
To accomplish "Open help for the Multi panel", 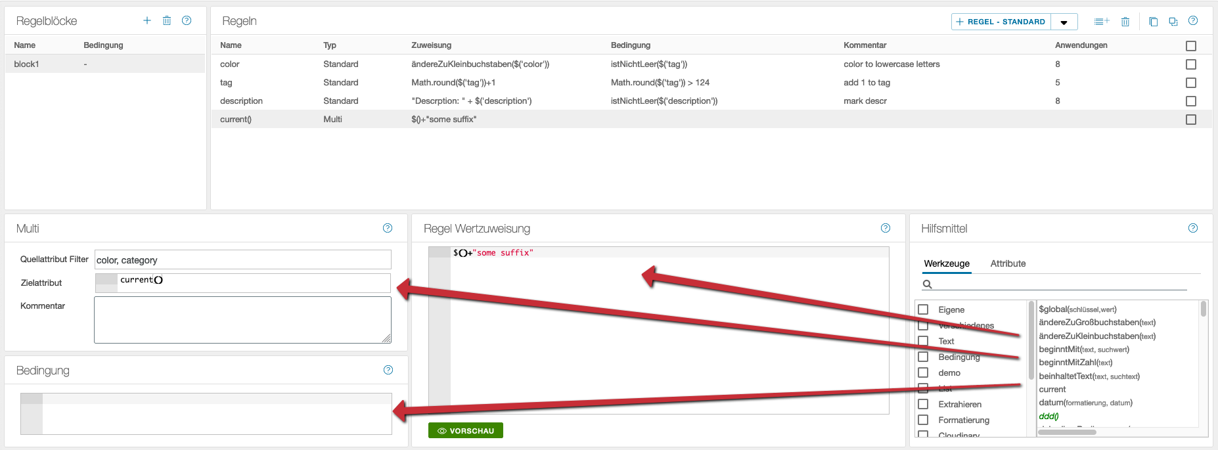I will [x=388, y=228].
